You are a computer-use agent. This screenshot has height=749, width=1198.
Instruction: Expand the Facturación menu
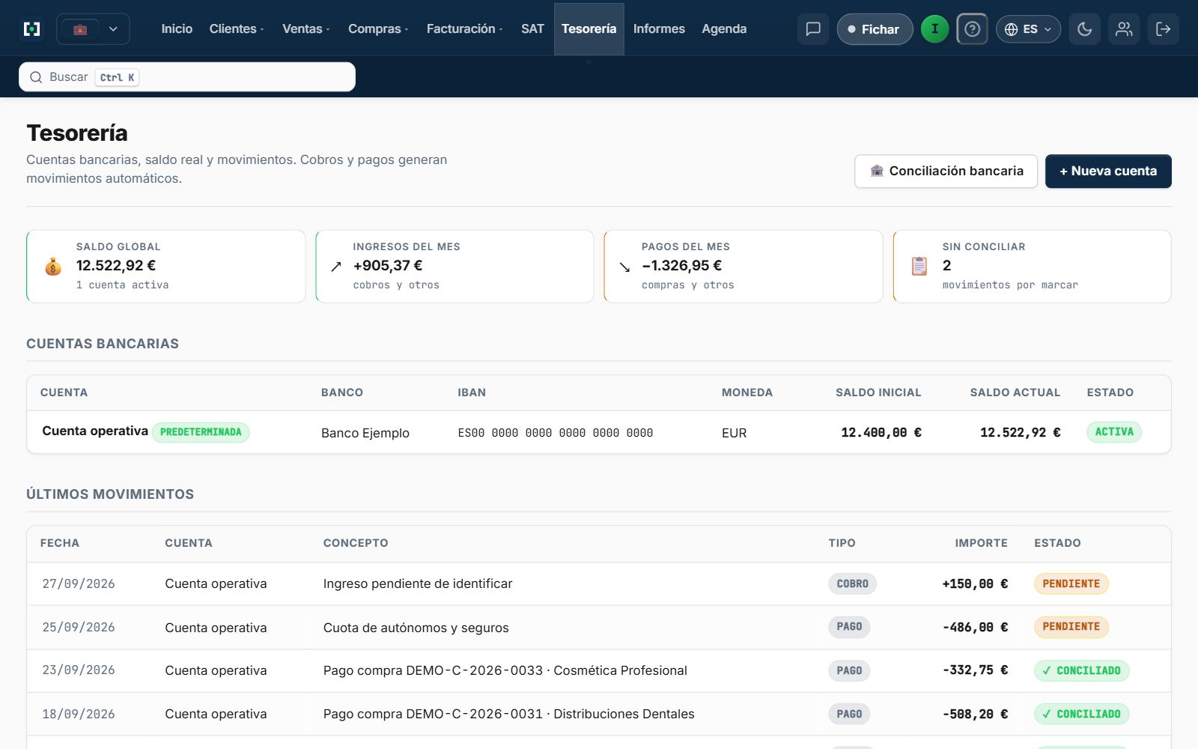pos(464,29)
